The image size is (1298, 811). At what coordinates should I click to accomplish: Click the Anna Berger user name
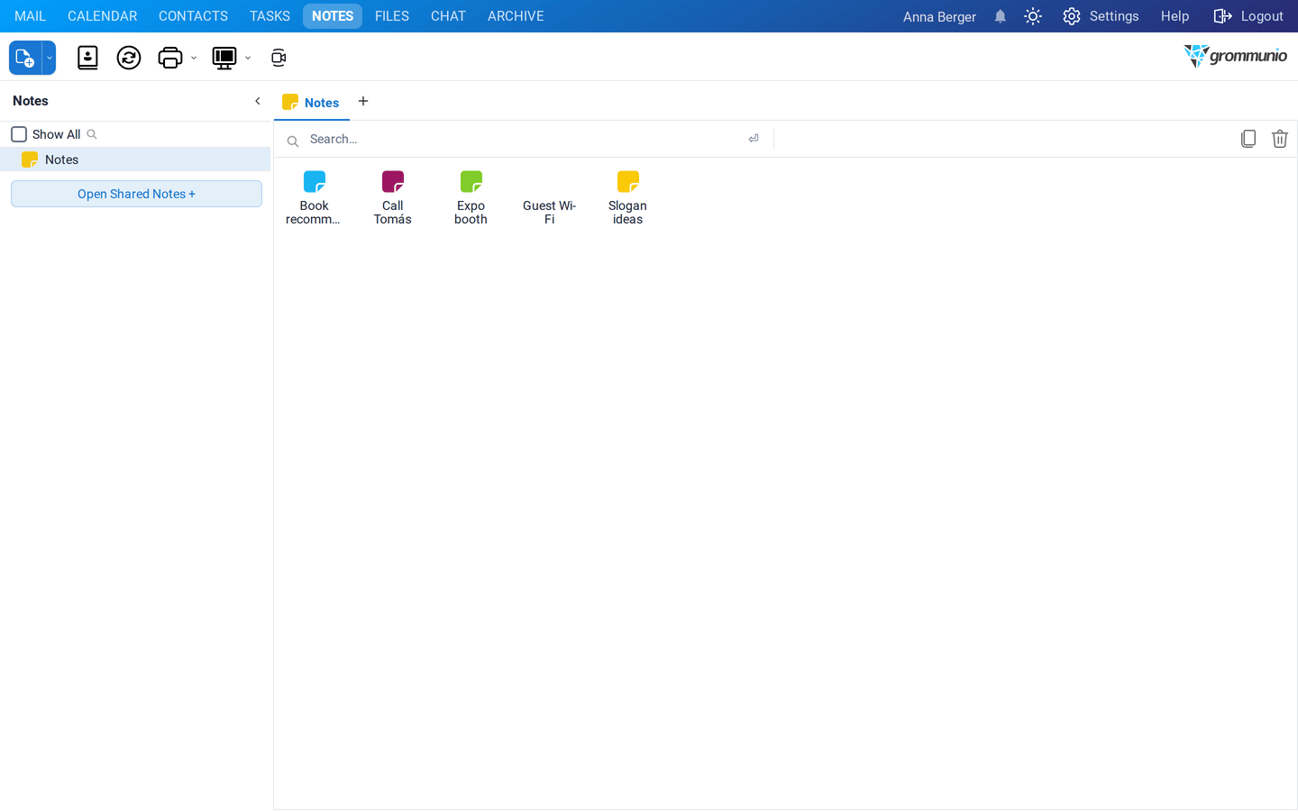[x=939, y=16]
